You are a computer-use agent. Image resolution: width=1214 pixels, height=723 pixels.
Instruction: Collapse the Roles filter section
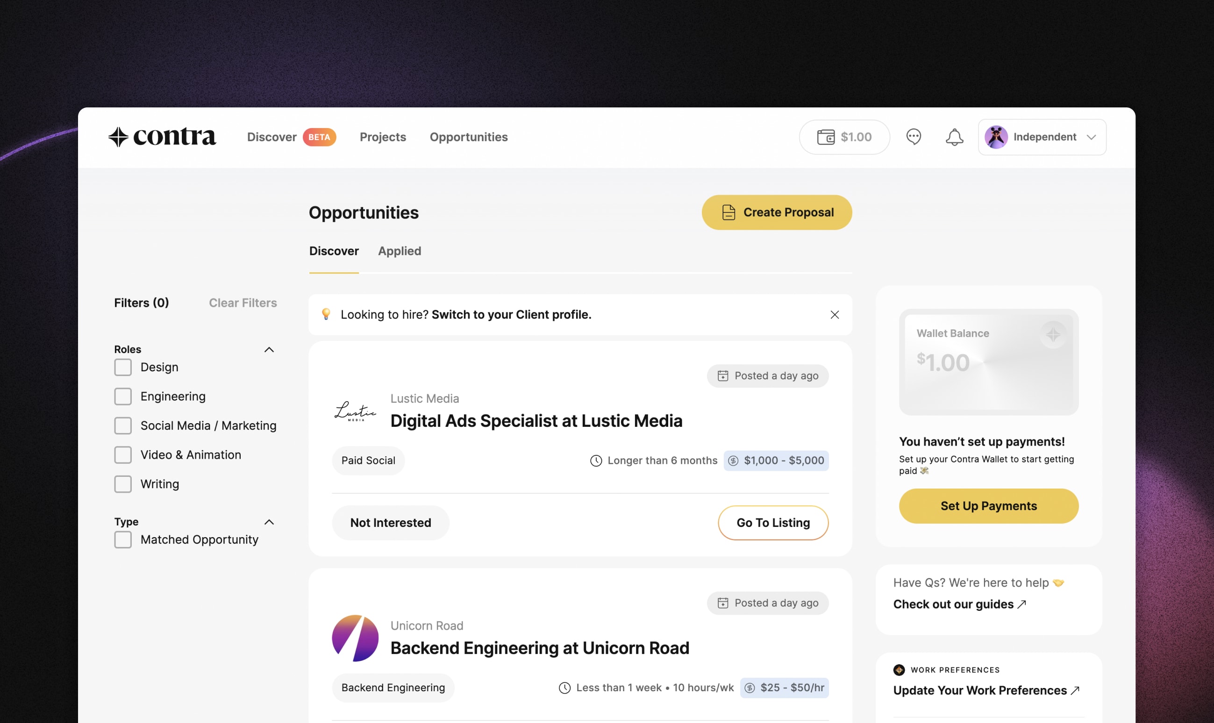(269, 349)
